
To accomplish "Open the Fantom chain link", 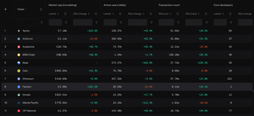I will 27,87.
